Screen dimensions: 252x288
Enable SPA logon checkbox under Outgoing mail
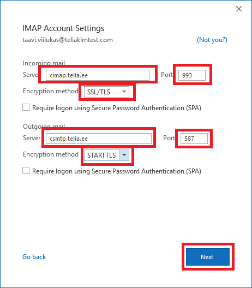[x=26, y=170]
